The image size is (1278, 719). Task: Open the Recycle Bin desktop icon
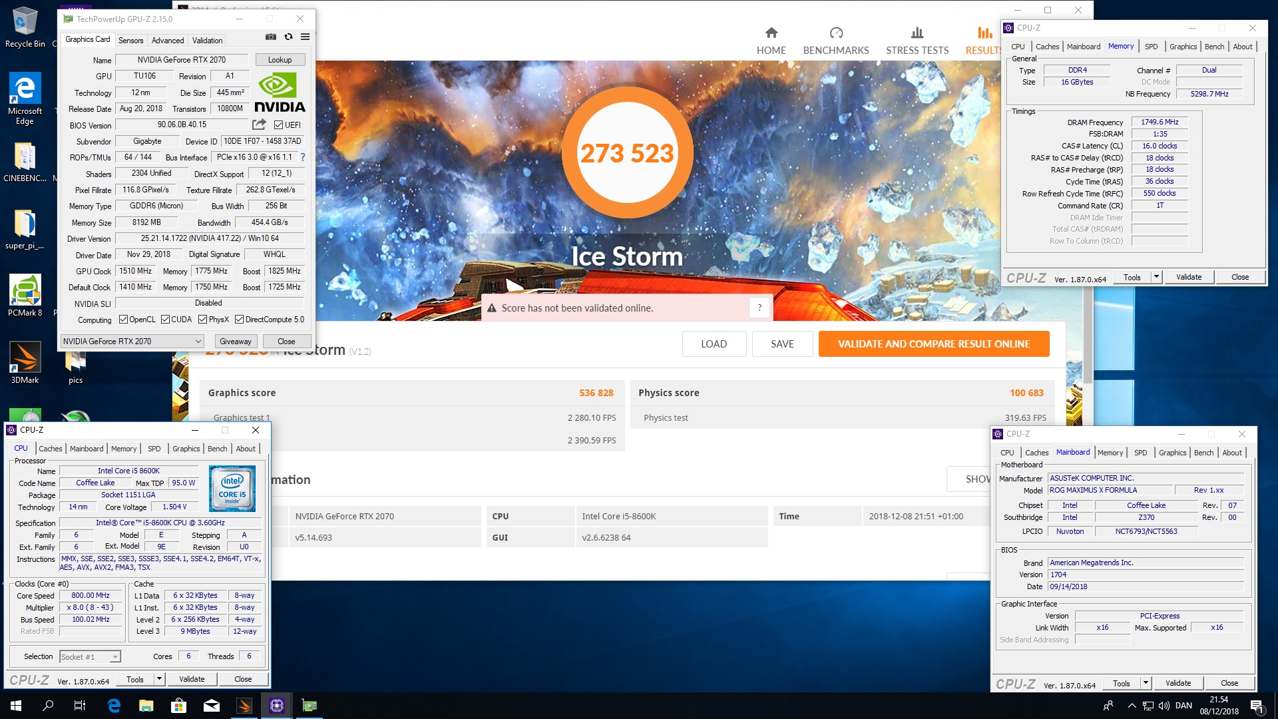click(x=25, y=28)
